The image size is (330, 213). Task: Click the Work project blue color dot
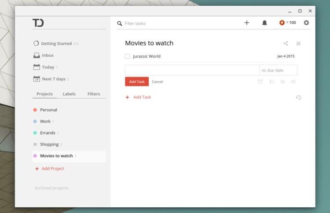point(35,121)
